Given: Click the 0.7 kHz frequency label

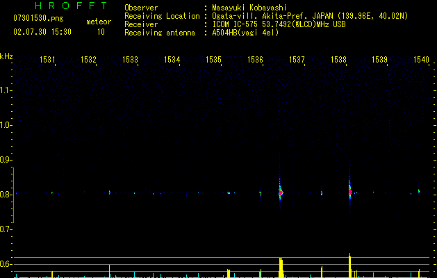Looking at the screenshot, I should click(x=6, y=229).
